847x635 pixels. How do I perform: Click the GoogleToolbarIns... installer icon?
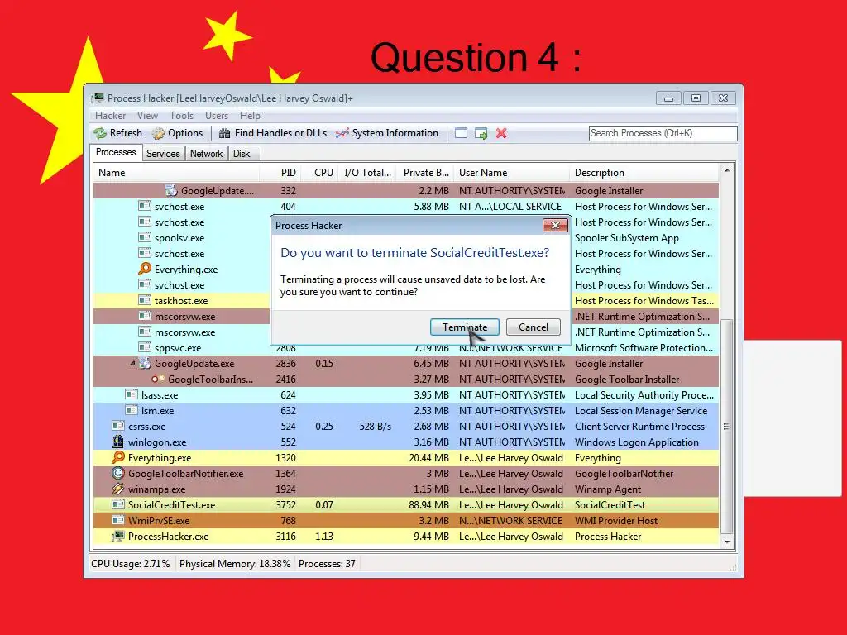(x=158, y=379)
